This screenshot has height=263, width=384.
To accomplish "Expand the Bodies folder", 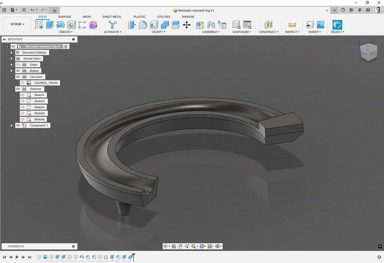I will (12, 71).
